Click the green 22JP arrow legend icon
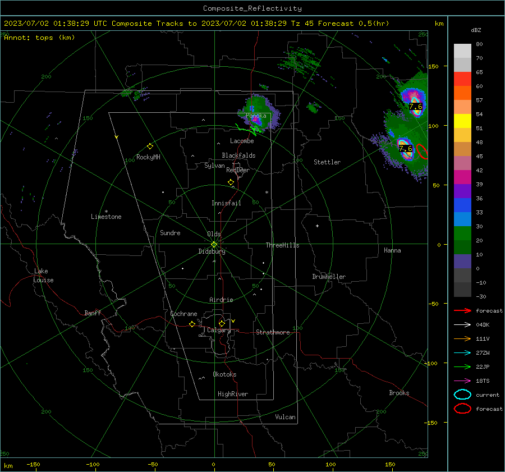This screenshot has width=505, height=472. pos(462,366)
